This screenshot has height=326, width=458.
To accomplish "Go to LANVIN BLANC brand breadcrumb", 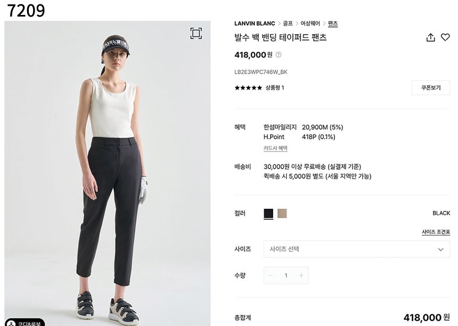I will coord(255,23).
